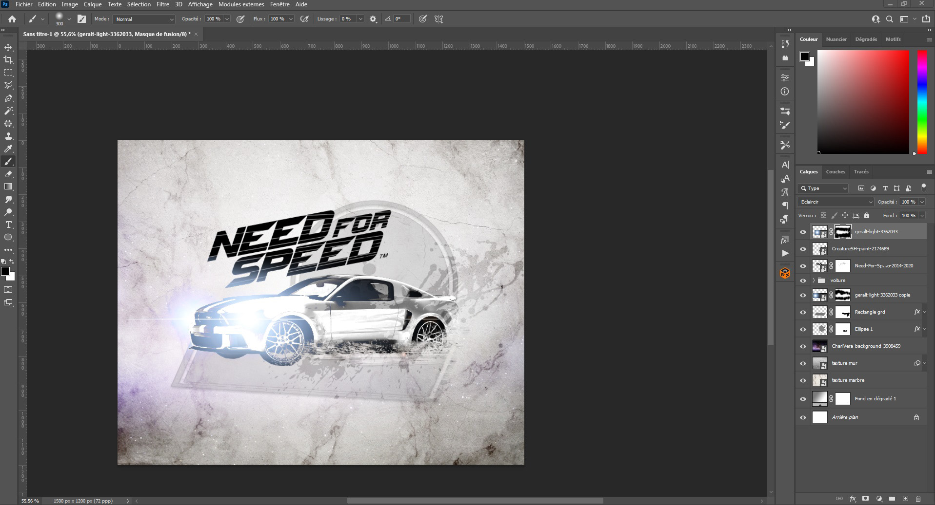Click the hue spectrum slider in Couleur panel
The height and width of the screenshot is (505, 935).
(x=921, y=102)
